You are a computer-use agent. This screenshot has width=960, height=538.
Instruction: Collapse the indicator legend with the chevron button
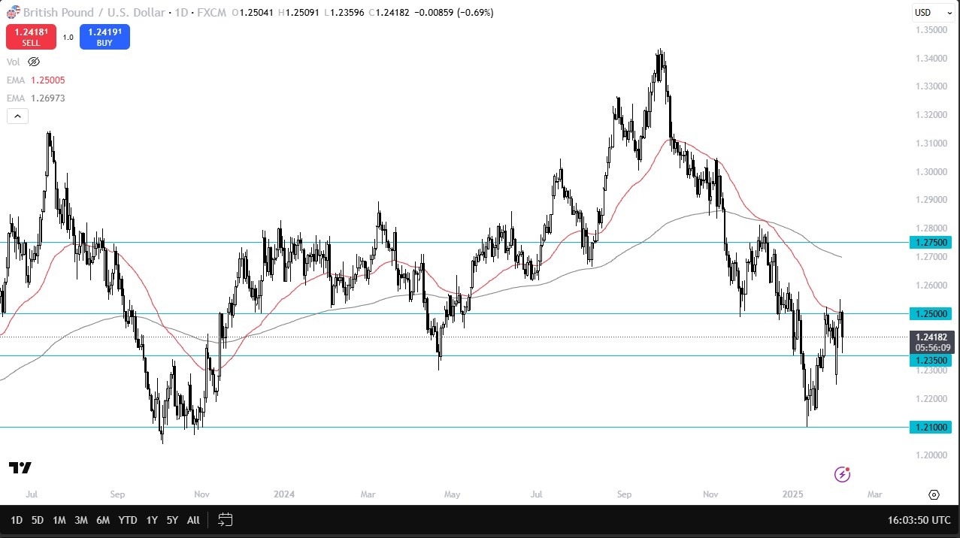pyautogui.click(x=17, y=116)
